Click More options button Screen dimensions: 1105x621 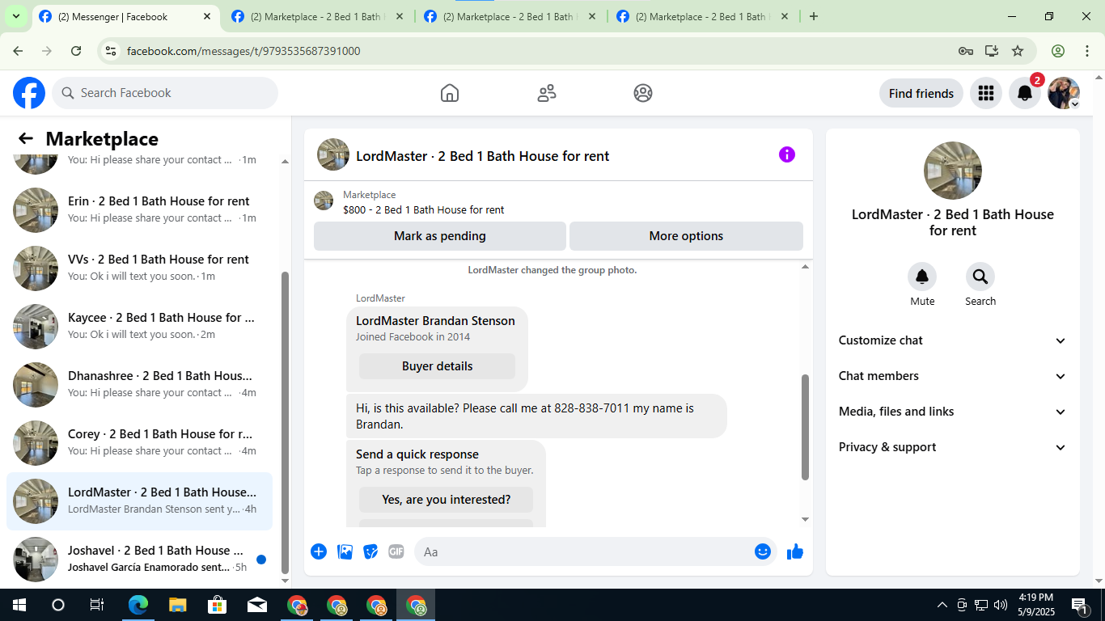[x=686, y=236]
